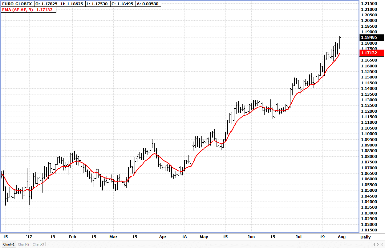Screen dimensions: 385x248
Task: Click the Jun date axis label
Action: 251,237
